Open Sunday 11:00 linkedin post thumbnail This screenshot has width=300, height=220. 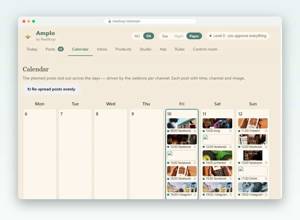click(x=253, y=123)
